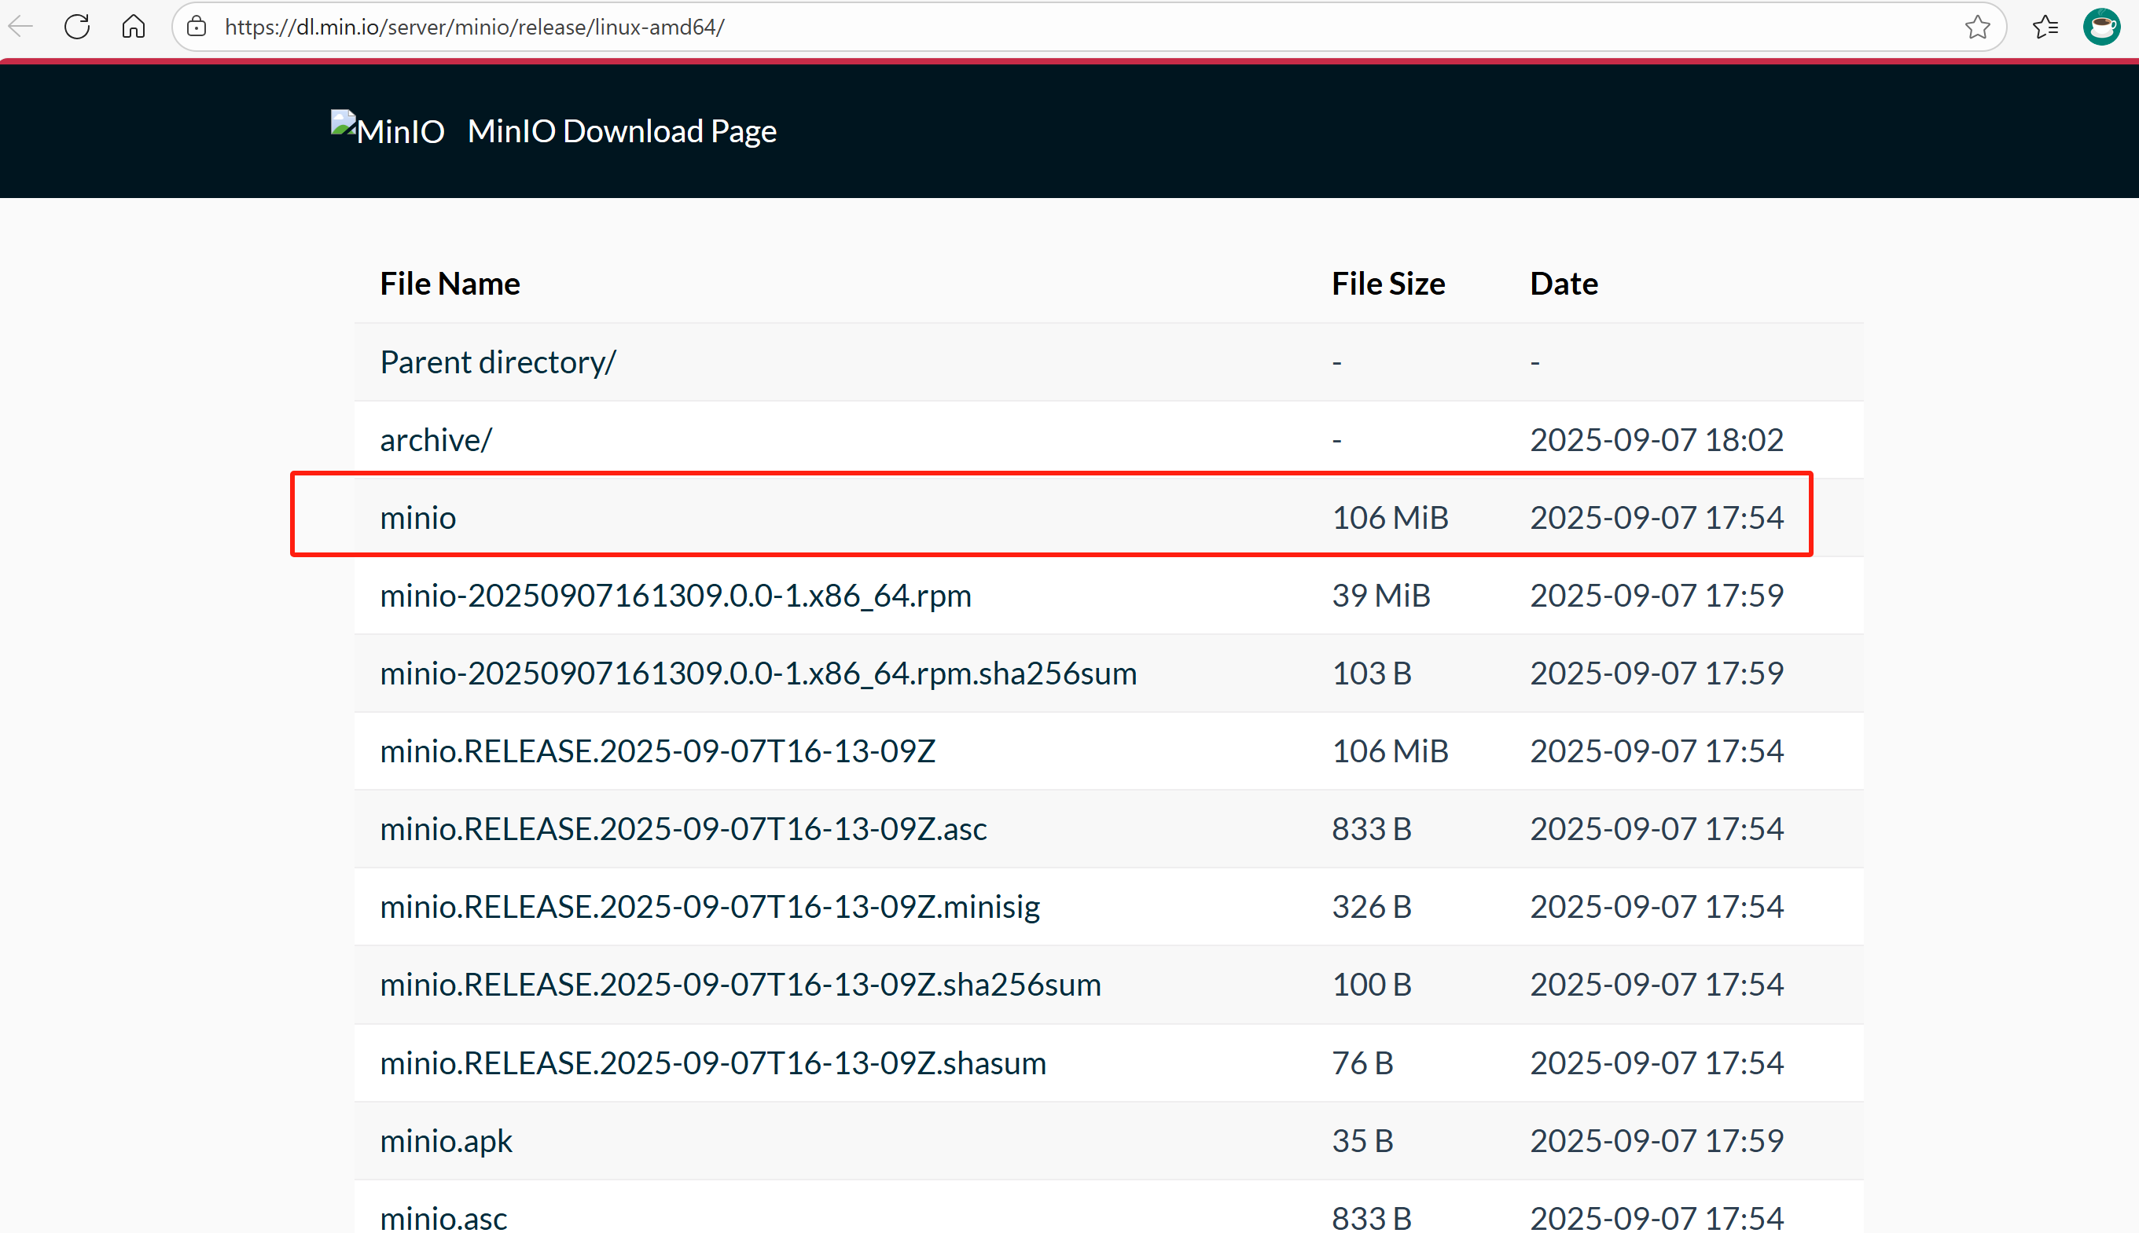Open the RELEASE .sha256sum file
The height and width of the screenshot is (1233, 2139).
(740, 985)
